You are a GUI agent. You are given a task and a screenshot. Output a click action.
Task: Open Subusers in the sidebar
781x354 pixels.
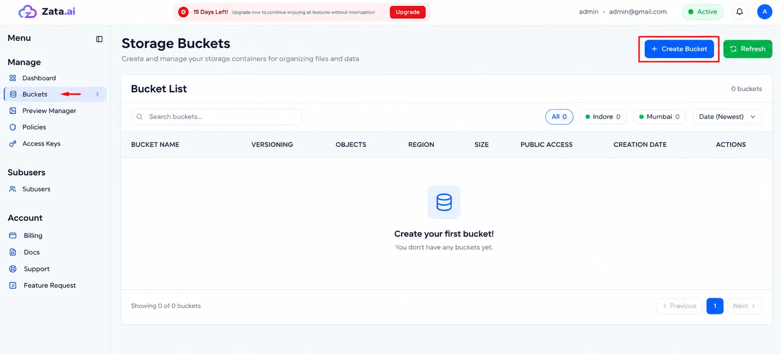click(x=36, y=189)
